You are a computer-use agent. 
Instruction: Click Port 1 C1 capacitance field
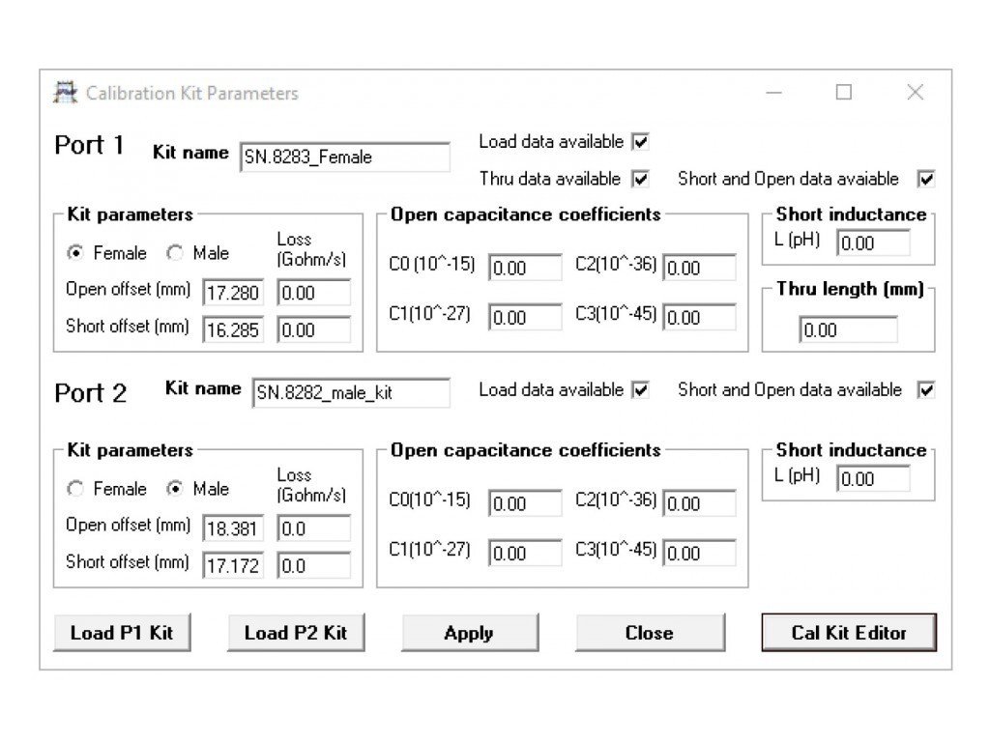(x=525, y=317)
